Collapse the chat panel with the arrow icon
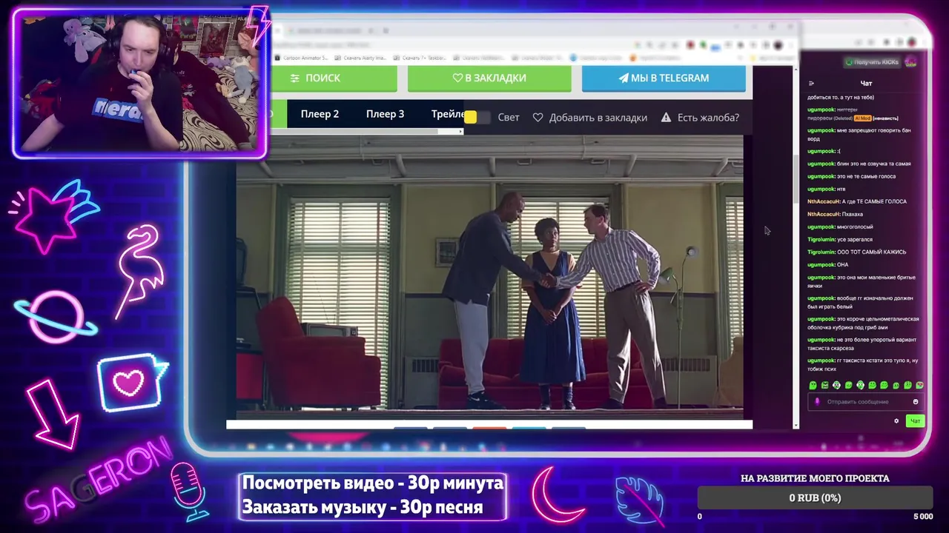Screen dimensions: 949x533 click(811, 84)
